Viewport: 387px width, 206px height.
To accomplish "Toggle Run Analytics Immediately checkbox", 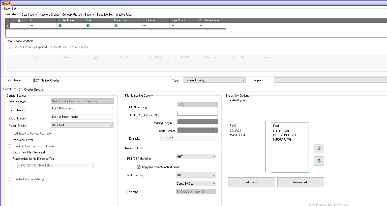I will pos(10,179).
